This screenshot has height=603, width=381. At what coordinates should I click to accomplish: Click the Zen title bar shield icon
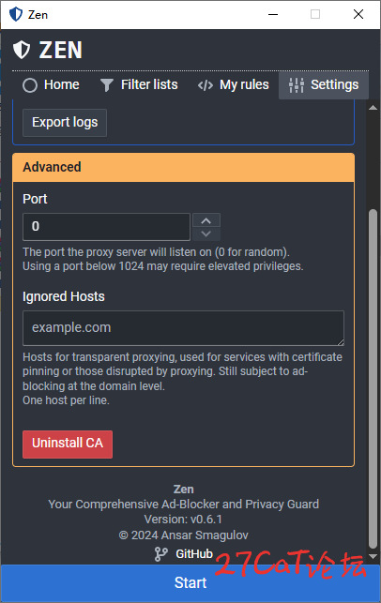(16, 15)
